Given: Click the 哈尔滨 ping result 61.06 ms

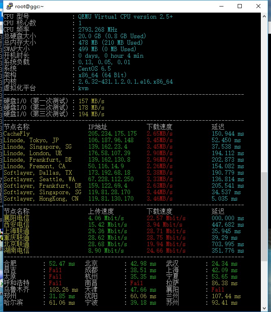Looking at the screenshot, I should pyautogui.click(x=62, y=303).
